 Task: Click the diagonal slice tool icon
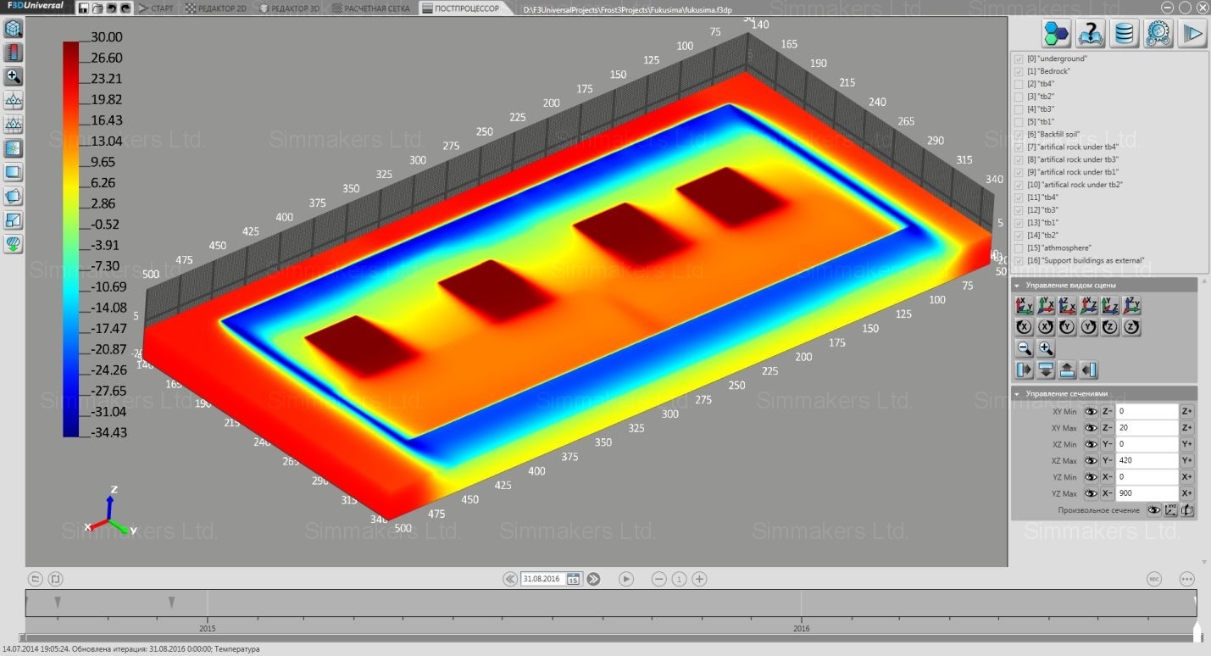point(14,220)
